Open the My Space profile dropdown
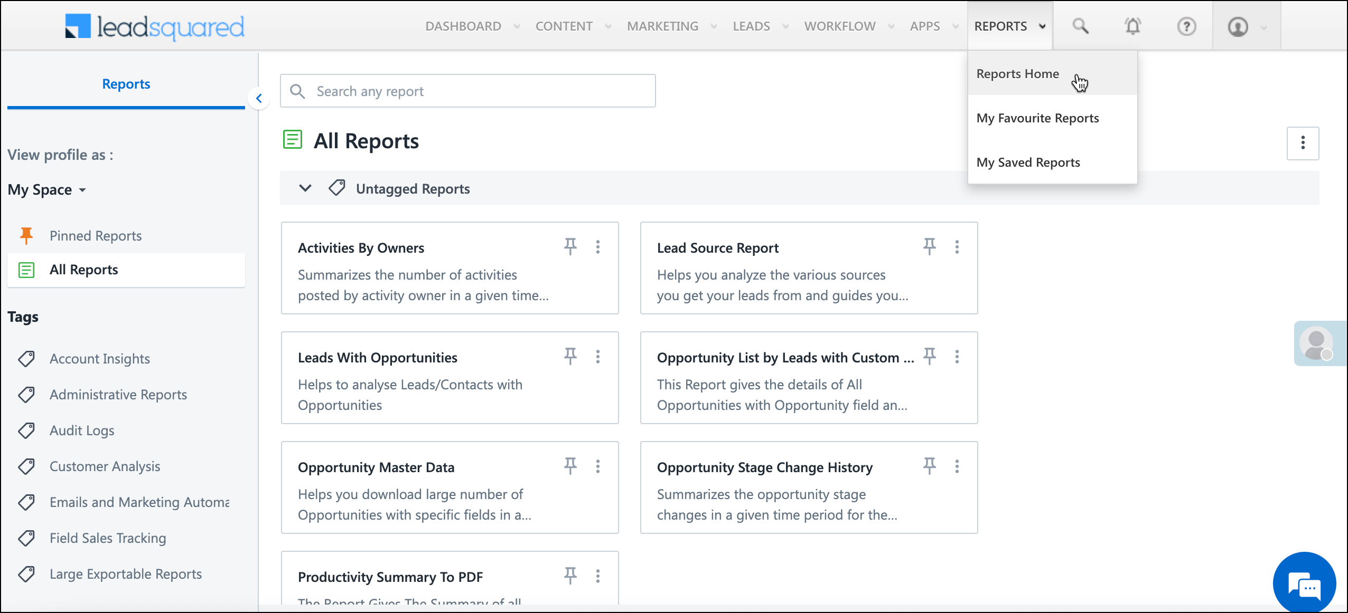Image resolution: width=1348 pixels, height=613 pixels. click(x=47, y=189)
